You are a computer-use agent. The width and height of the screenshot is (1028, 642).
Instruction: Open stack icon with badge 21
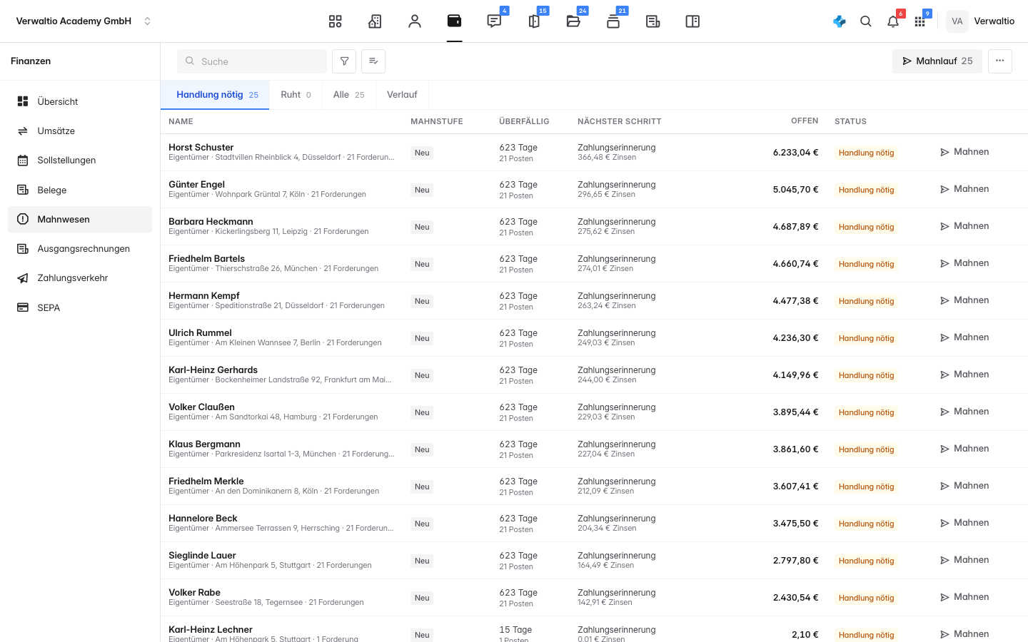point(613,21)
